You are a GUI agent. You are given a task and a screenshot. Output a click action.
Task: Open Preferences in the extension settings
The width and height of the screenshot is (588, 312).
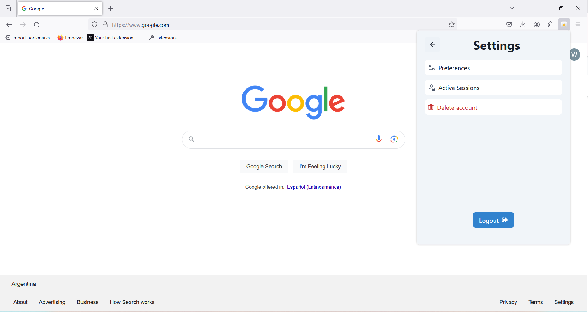point(493,68)
